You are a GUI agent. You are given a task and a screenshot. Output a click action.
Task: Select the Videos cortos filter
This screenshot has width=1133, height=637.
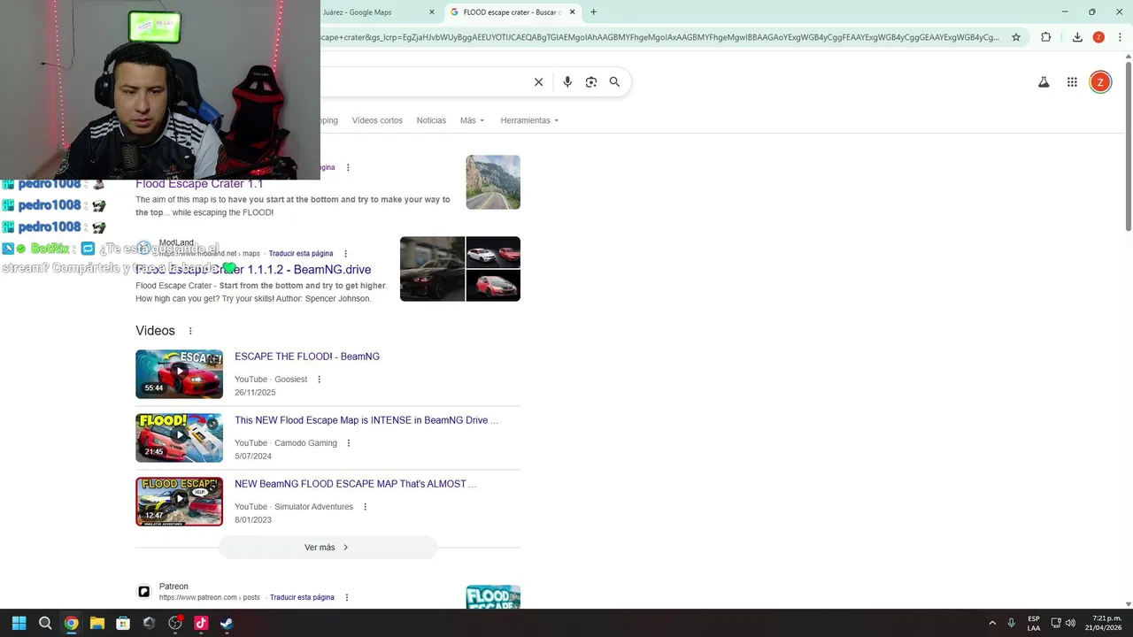(377, 120)
